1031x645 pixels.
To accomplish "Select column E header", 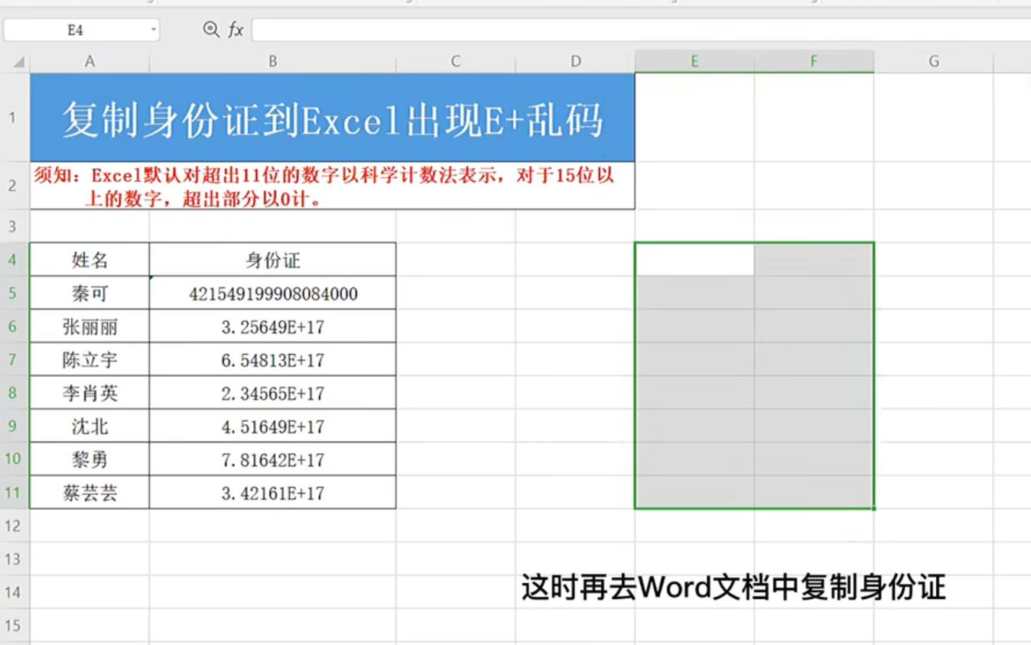I will point(694,61).
